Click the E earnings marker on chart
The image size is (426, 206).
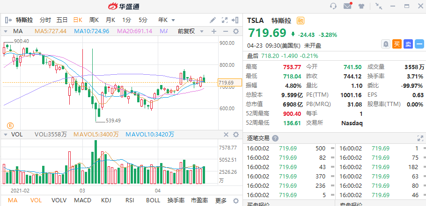(10, 126)
